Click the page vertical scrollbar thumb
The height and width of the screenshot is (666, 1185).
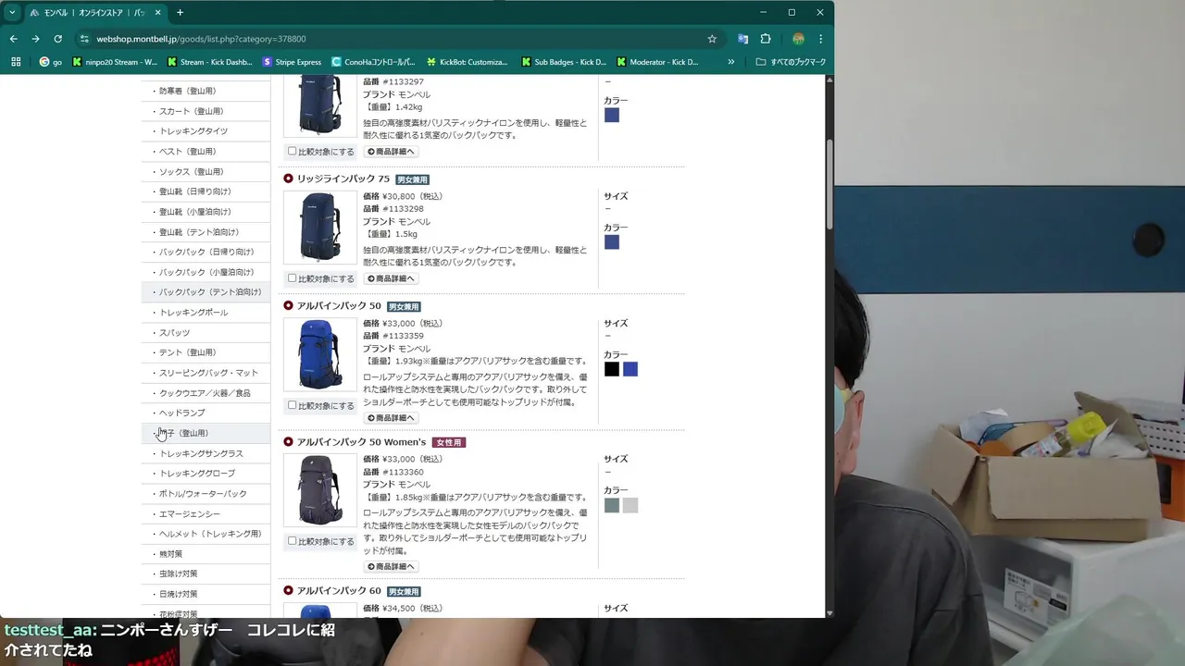(x=829, y=185)
